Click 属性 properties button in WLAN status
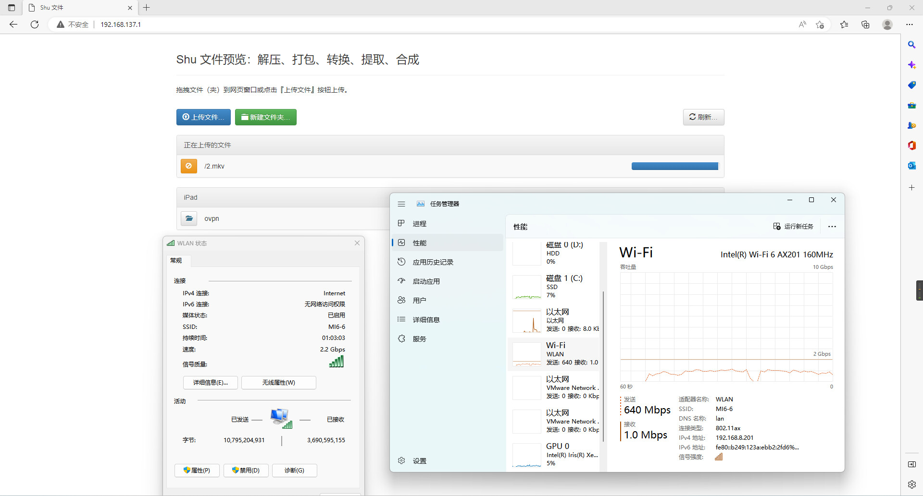The image size is (923, 496). pos(197,471)
